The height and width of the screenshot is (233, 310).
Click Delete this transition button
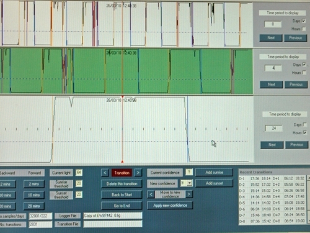(x=122, y=184)
